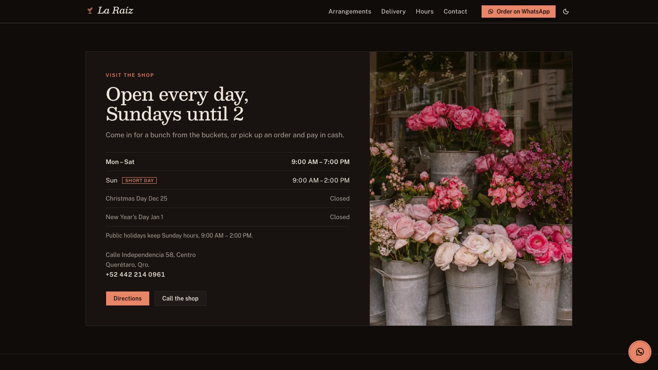Click the flower buckets photo
Viewport: 658px width, 370px height.
pos(471,189)
